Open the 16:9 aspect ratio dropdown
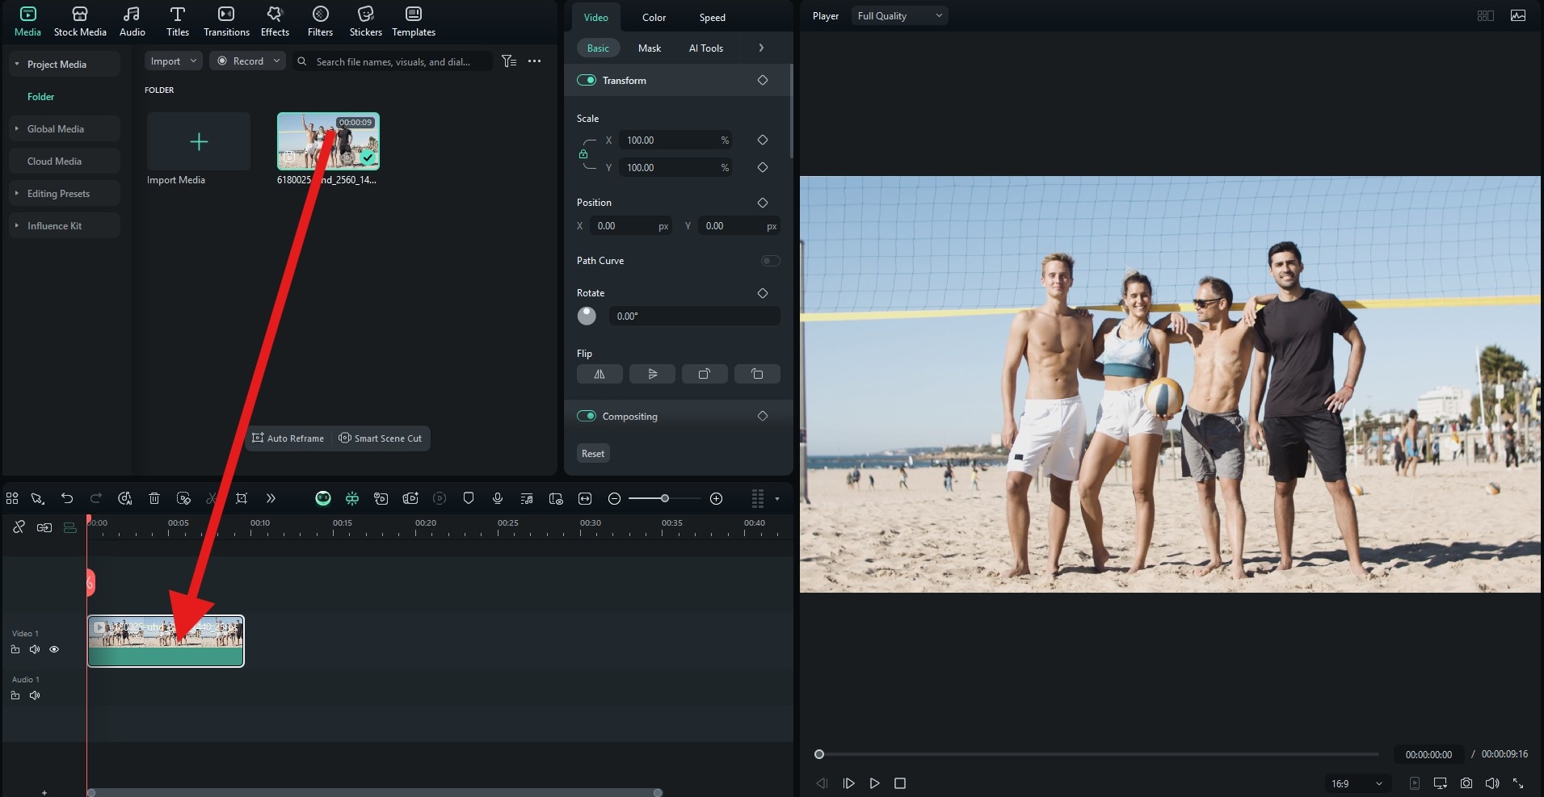The image size is (1544, 797). [1357, 783]
